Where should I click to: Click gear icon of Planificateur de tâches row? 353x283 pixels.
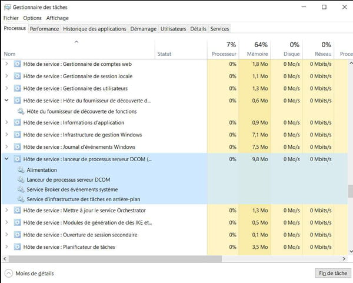tap(17, 247)
